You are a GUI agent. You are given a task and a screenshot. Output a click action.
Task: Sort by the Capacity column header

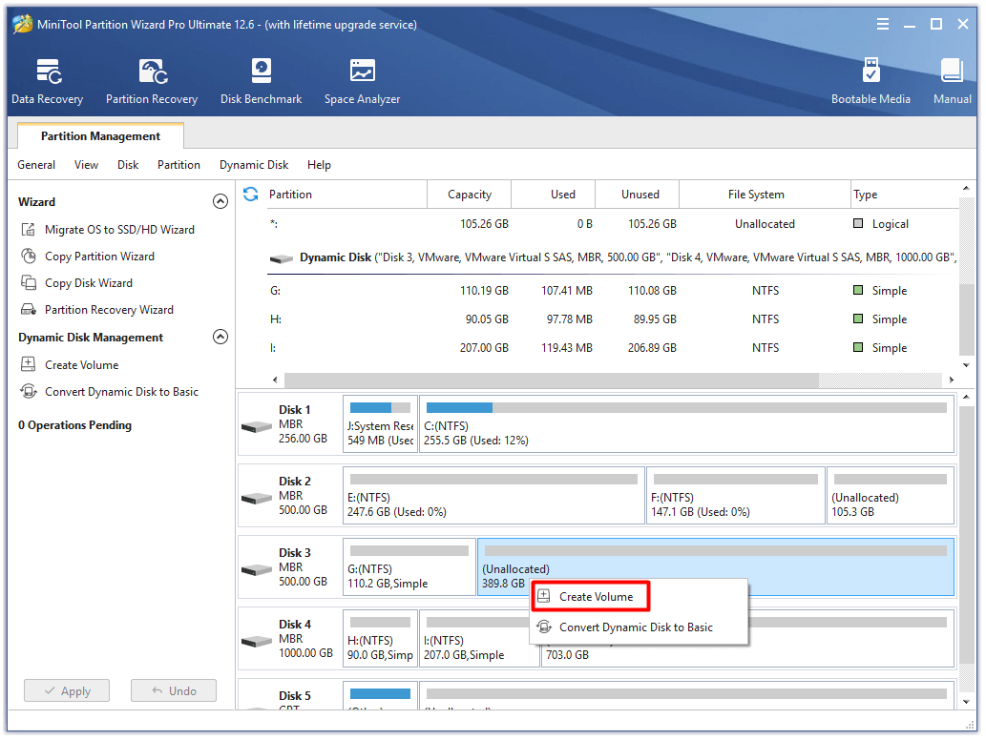click(469, 195)
